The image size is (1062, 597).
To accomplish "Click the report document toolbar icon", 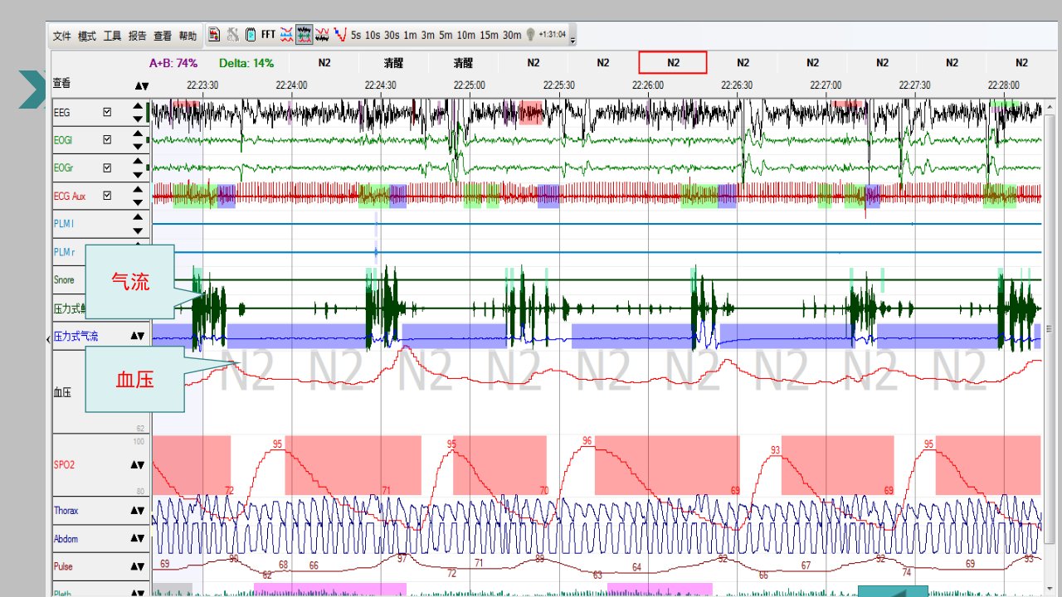I will click(x=214, y=35).
